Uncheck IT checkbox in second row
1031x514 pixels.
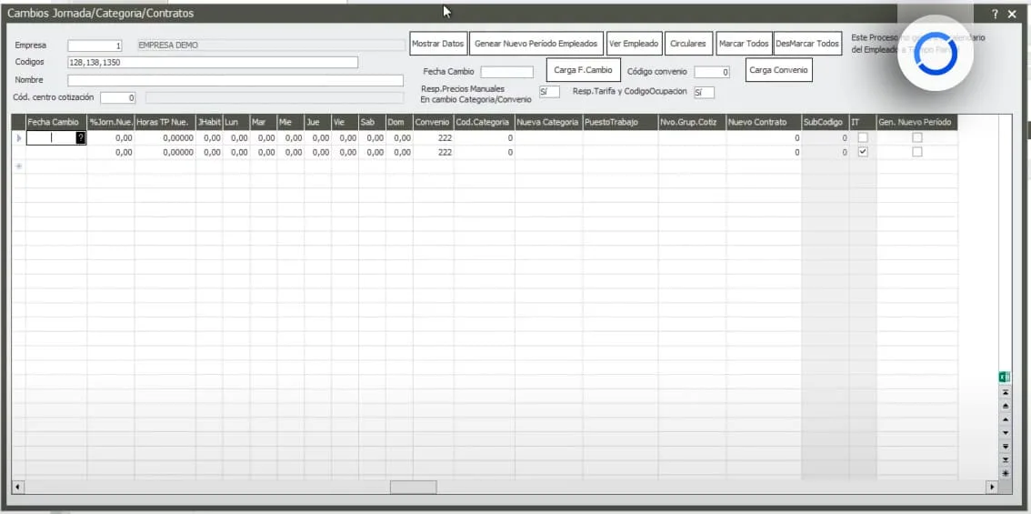click(863, 151)
